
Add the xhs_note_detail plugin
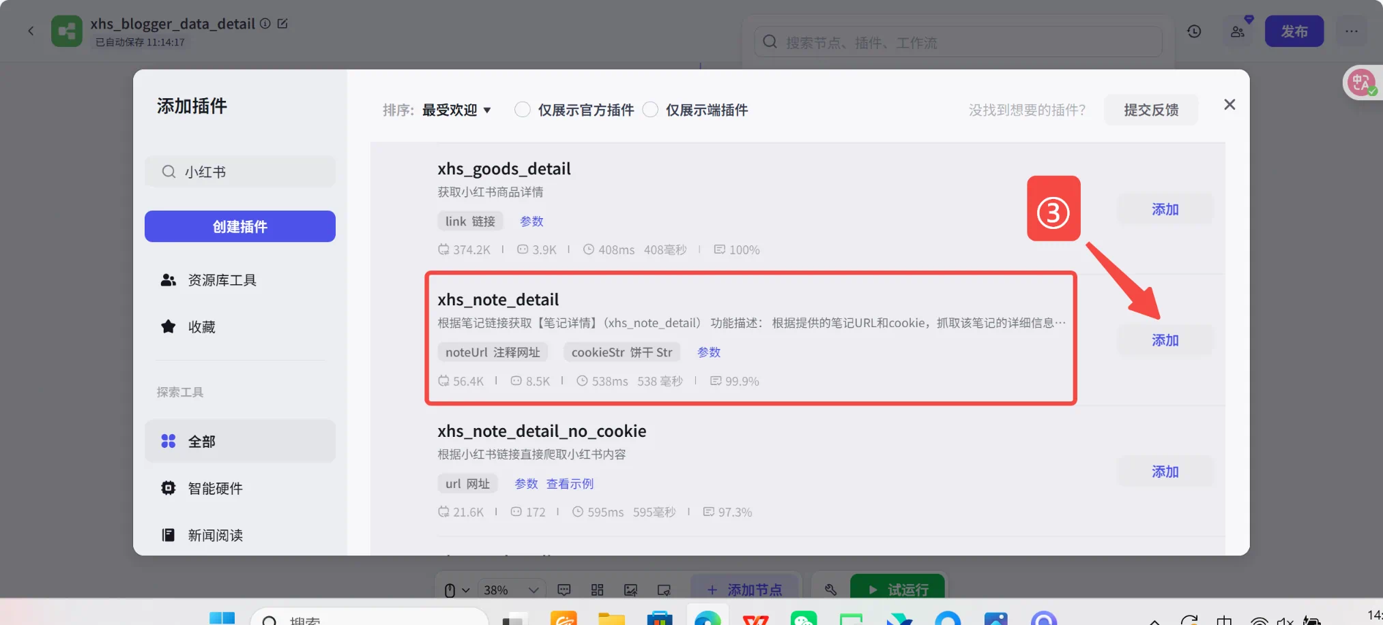[1165, 340]
